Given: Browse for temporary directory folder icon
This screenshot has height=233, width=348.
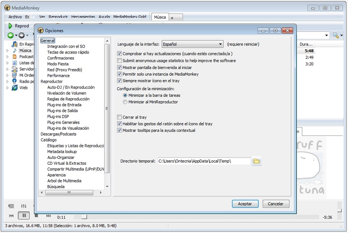Looking at the screenshot, I should click(x=256, y=161).
